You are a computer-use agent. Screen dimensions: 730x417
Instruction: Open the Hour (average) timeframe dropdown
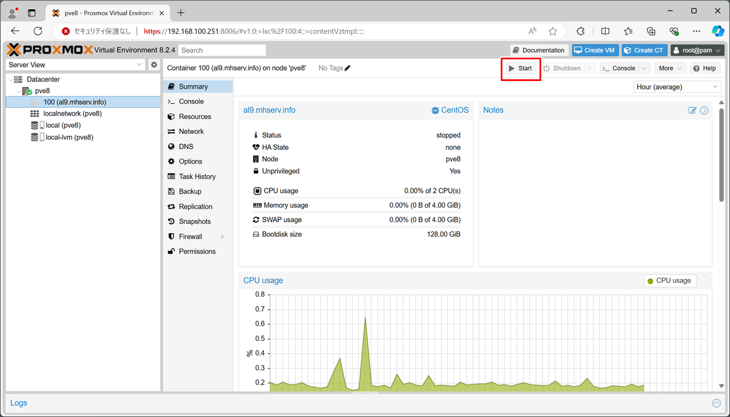[677, 87]
